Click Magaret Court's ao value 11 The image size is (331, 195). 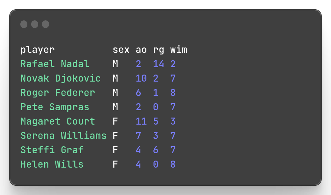click(x=141, y=121)
